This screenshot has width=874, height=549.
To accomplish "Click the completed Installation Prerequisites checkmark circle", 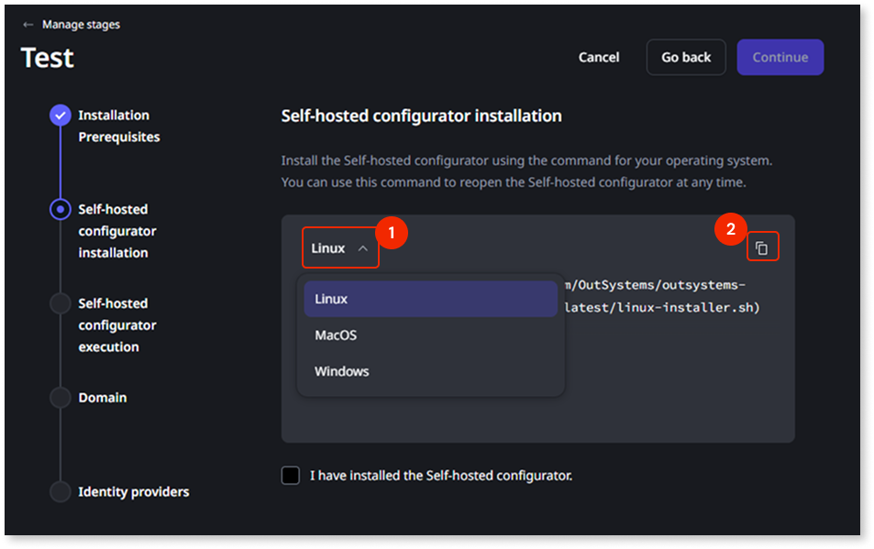I will tap(61, 115).
